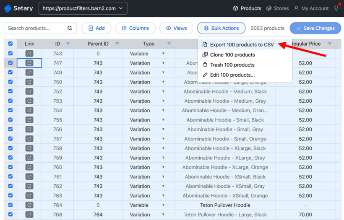Uncheck the checkbox for product 761
The height and width of the screenshot is (220, 344).
click(x=10, y=176)
